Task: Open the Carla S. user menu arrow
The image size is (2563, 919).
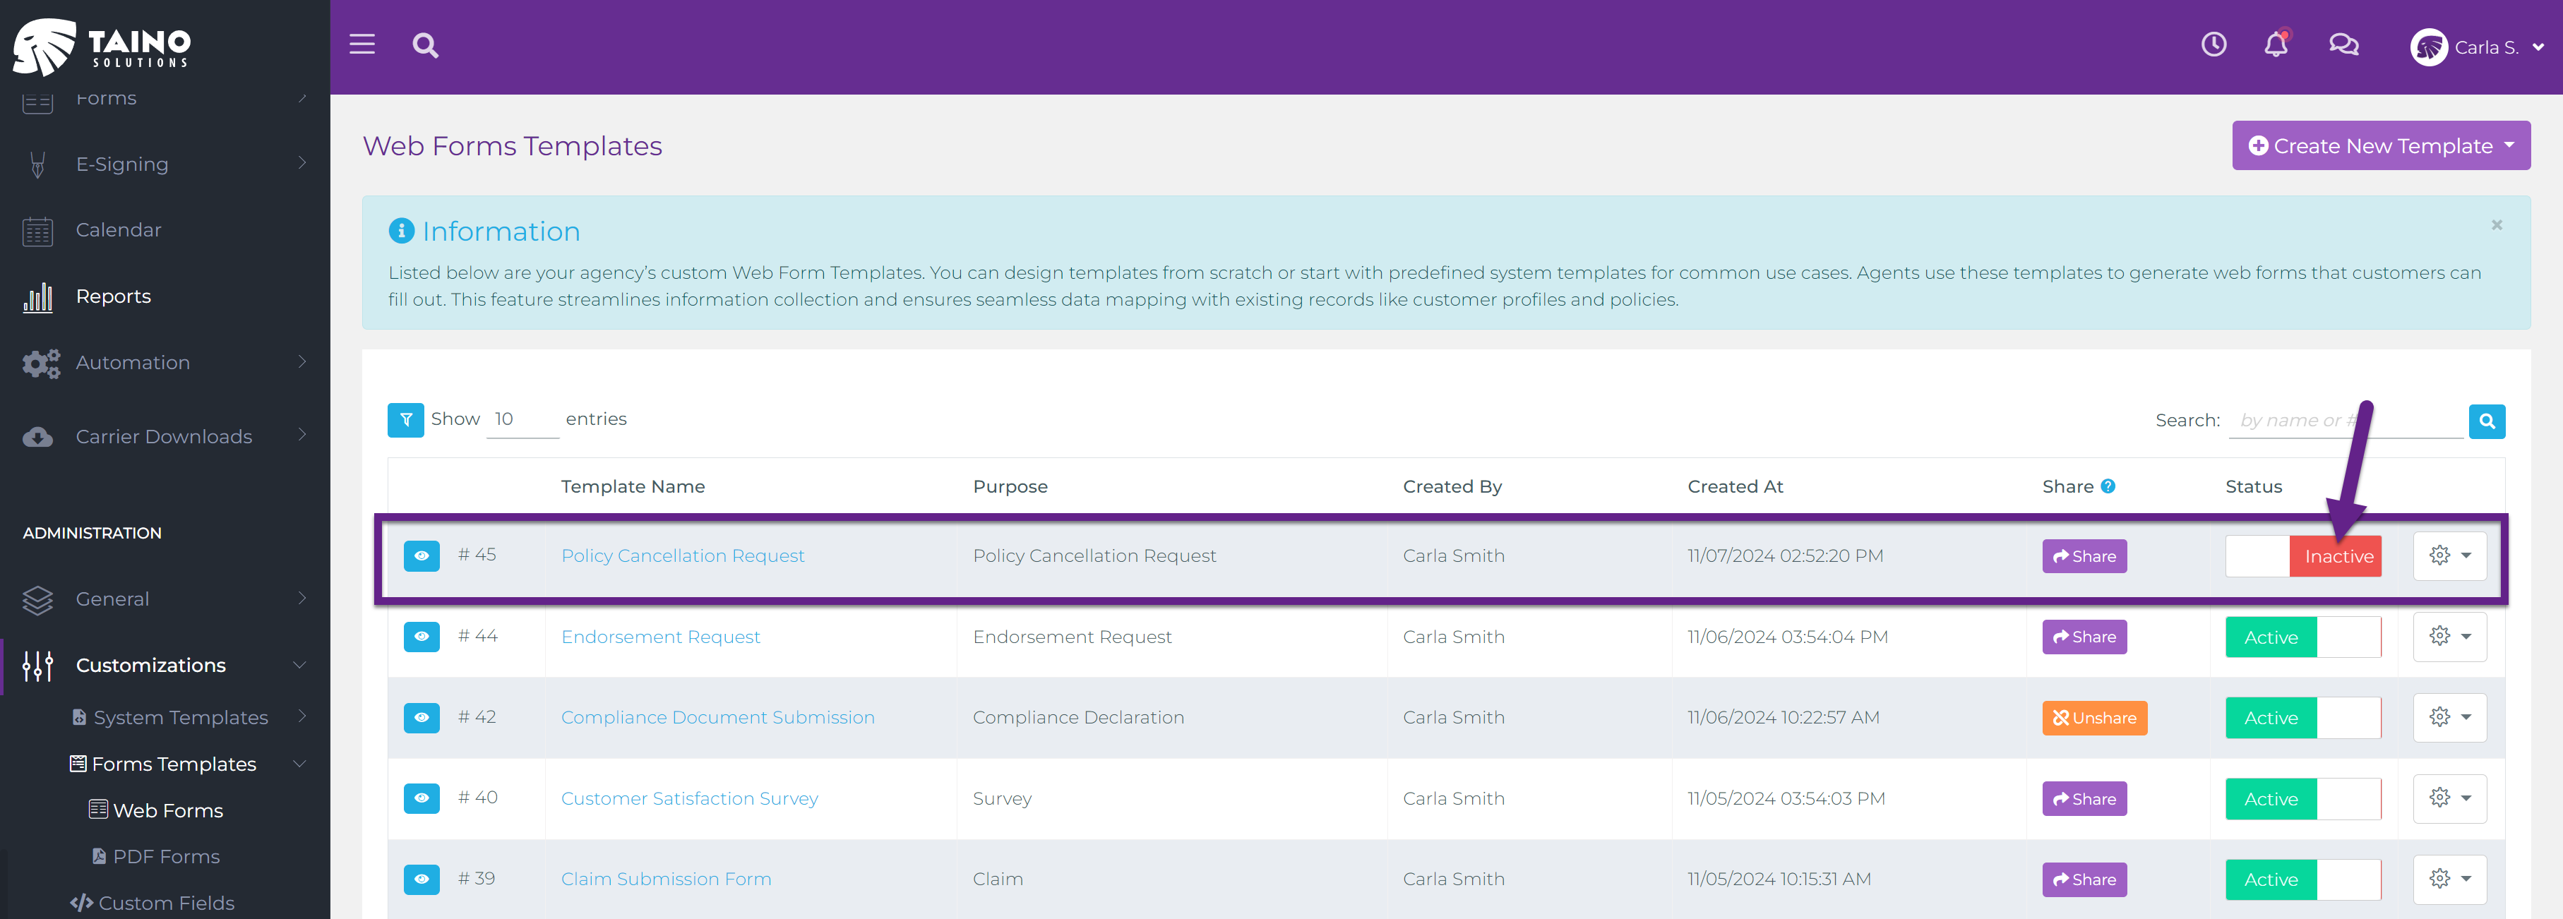Action: (2538, 48)
